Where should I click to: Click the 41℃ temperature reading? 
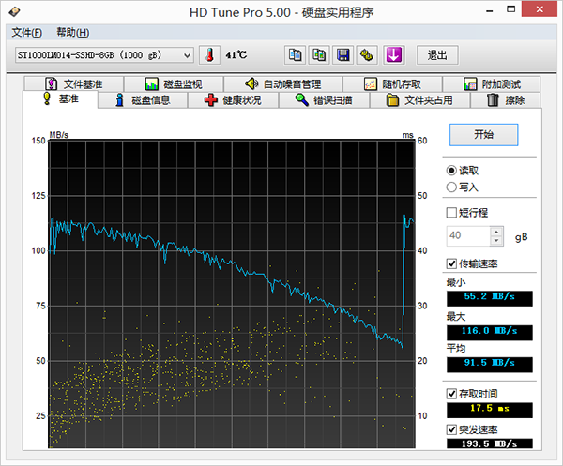(x=236, y=55)
